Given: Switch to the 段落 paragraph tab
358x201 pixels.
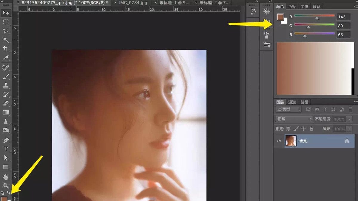Looking at the screenshot, I should point(317,7).
